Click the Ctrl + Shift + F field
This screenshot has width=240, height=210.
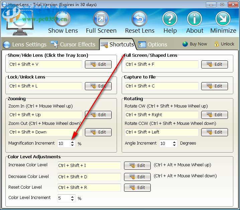(x=162, y=64)
